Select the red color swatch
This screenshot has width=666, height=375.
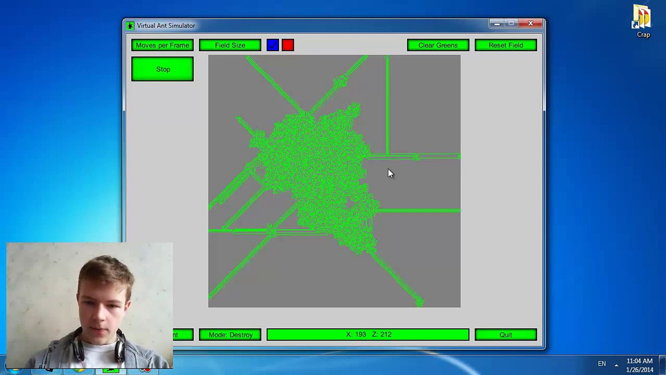click(x=288, y=45)
